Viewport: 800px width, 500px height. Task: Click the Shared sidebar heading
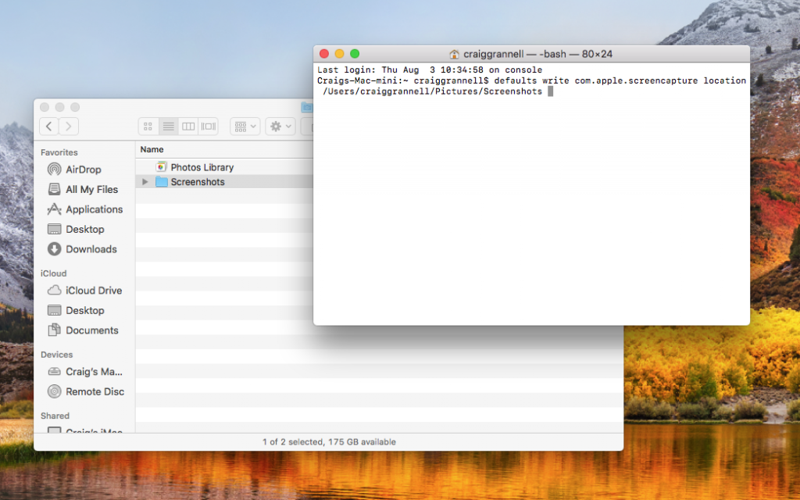55,416
